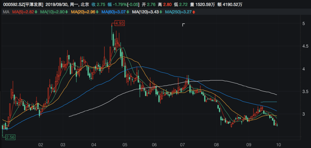Open the MA indicator label menu
This screenshot has width=311, height=148.
coord(5,13)
